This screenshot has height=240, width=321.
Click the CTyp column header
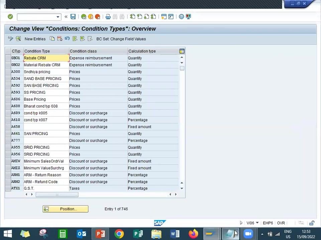(17, 51)
